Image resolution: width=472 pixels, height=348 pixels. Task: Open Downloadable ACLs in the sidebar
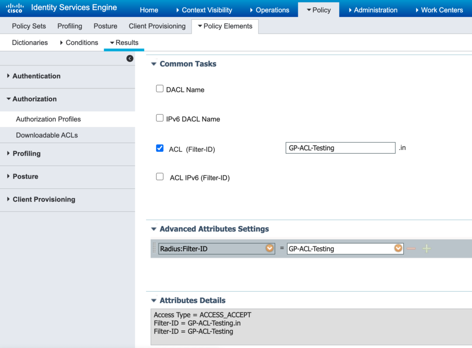click(47, 135)
